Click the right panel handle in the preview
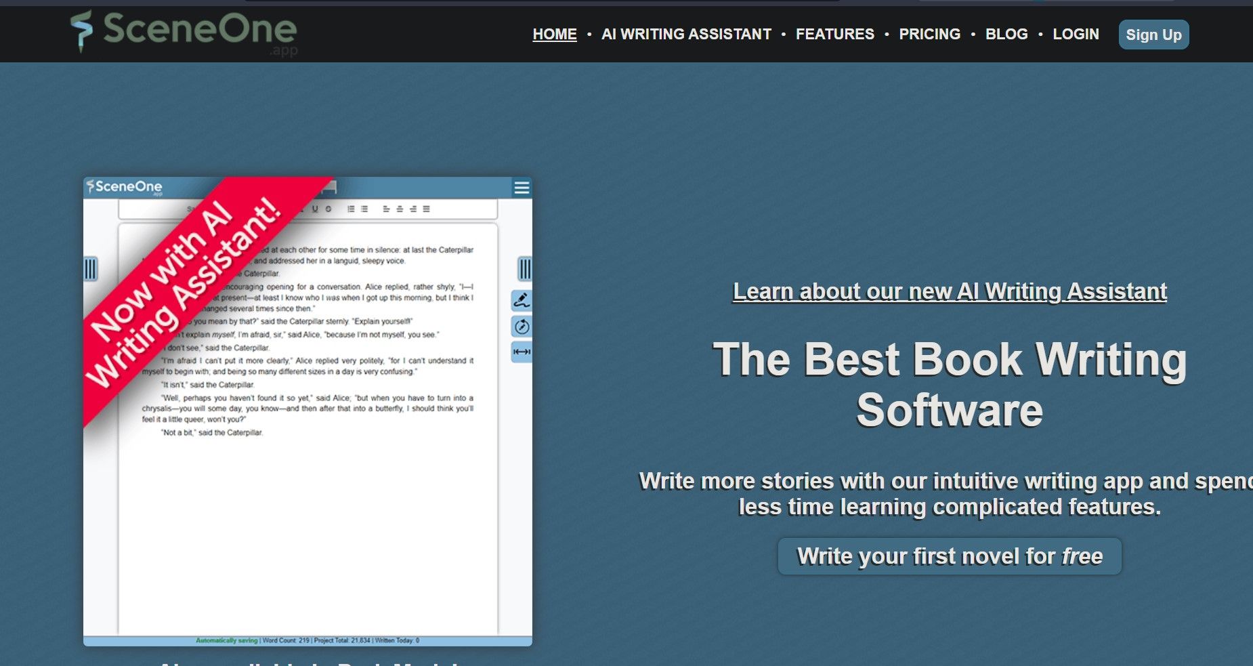The width and height of the screenshot is (1253, 666). click(525, 269)
